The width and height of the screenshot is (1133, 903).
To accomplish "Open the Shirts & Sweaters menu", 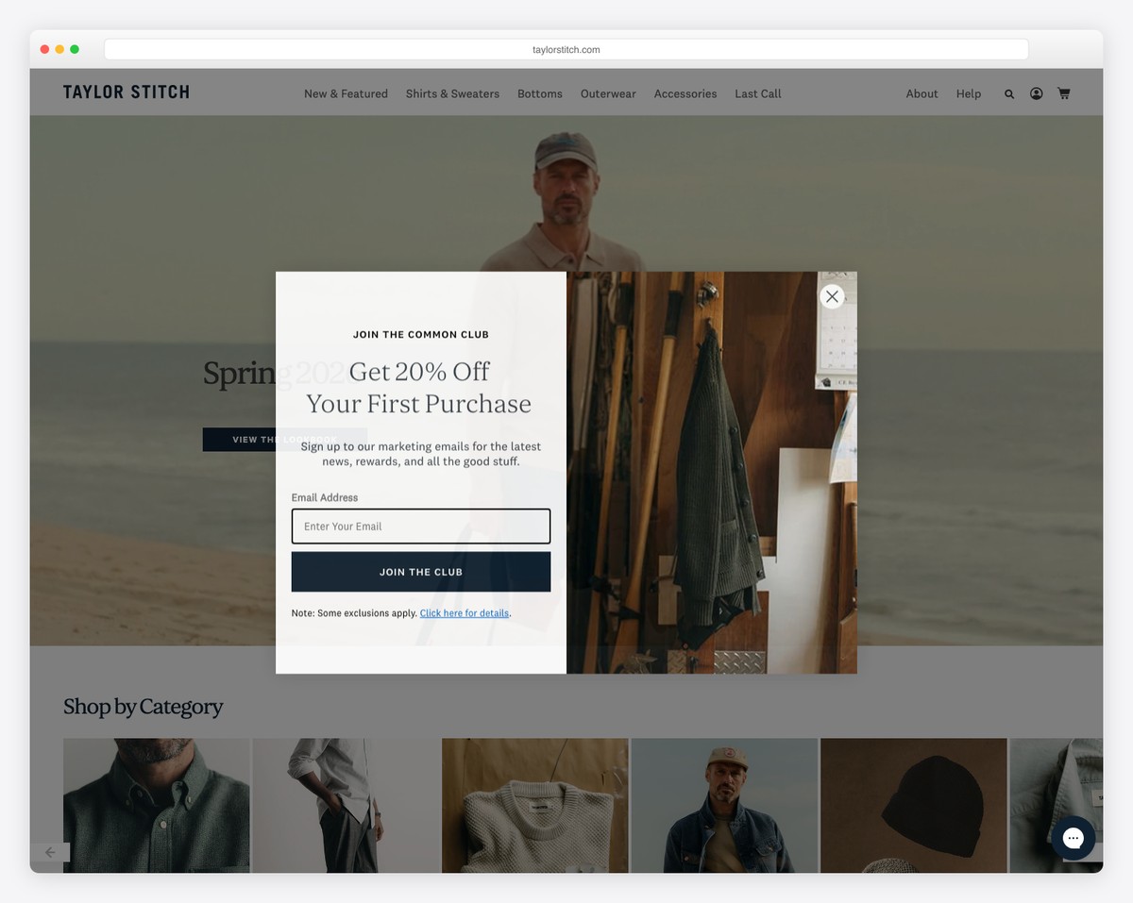I will pyautogui.click(x=452, y=93).
